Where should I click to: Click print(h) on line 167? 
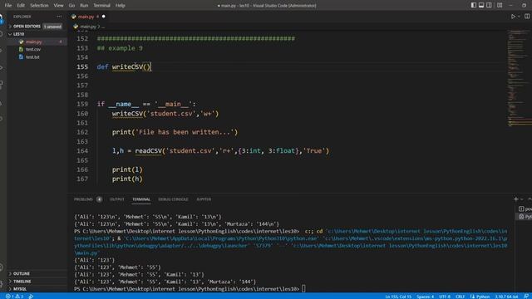click(x=127, y=179)
